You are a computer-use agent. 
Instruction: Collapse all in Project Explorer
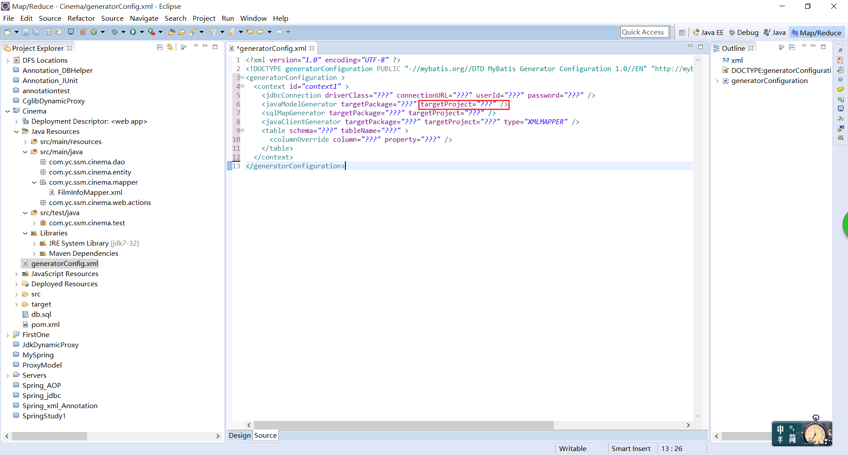point(159,47)
